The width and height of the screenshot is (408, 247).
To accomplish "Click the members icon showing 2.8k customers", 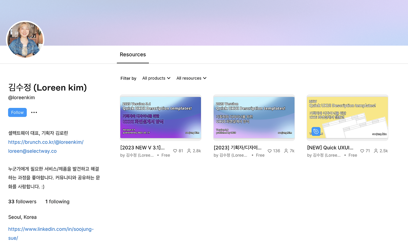I will coord(189,150).
